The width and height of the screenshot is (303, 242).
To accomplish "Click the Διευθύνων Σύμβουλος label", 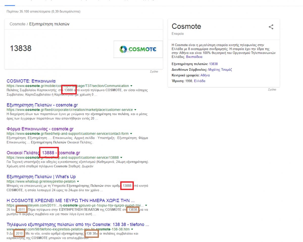I will click(189, 70).
